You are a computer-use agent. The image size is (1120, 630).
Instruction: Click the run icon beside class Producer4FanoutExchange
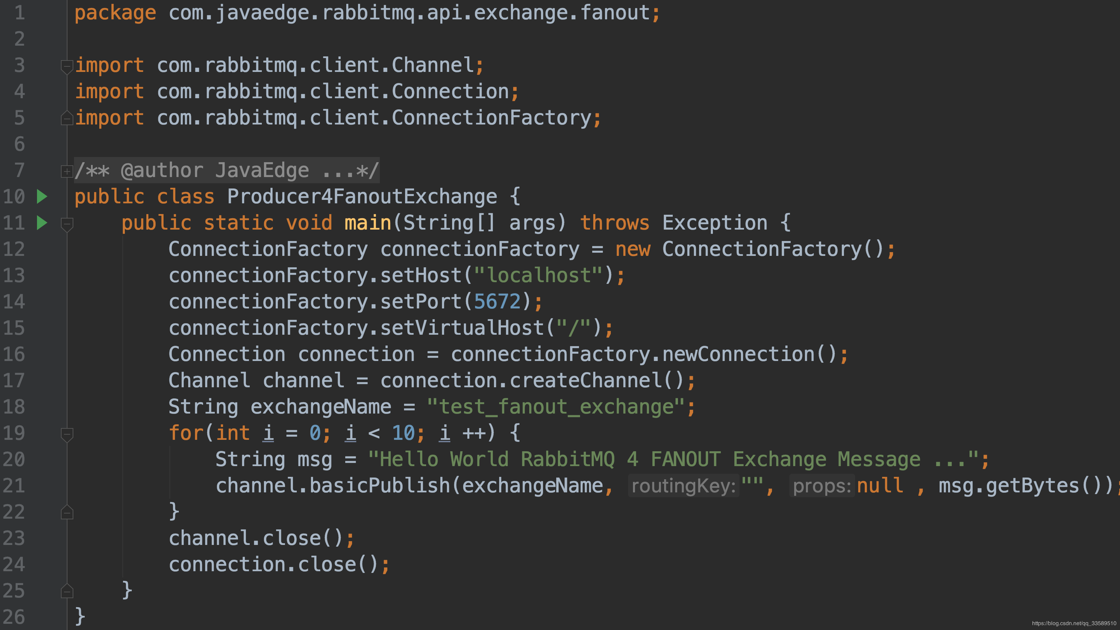[42, 196]
